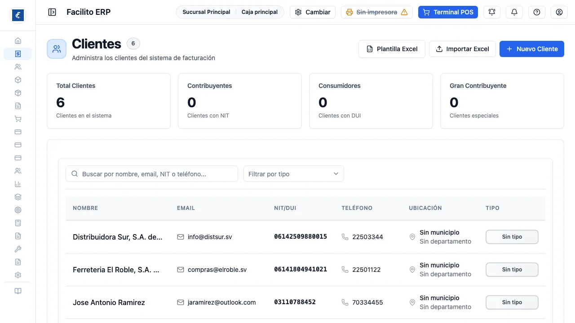The width and height of the screenshot is (575, 323).
Task: Toggle the sidebar panel next to Facilito ERP
Action: point(52,12)
